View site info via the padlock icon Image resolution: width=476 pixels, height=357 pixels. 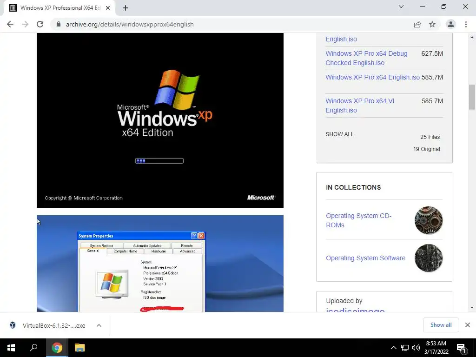tap(59, 24)
